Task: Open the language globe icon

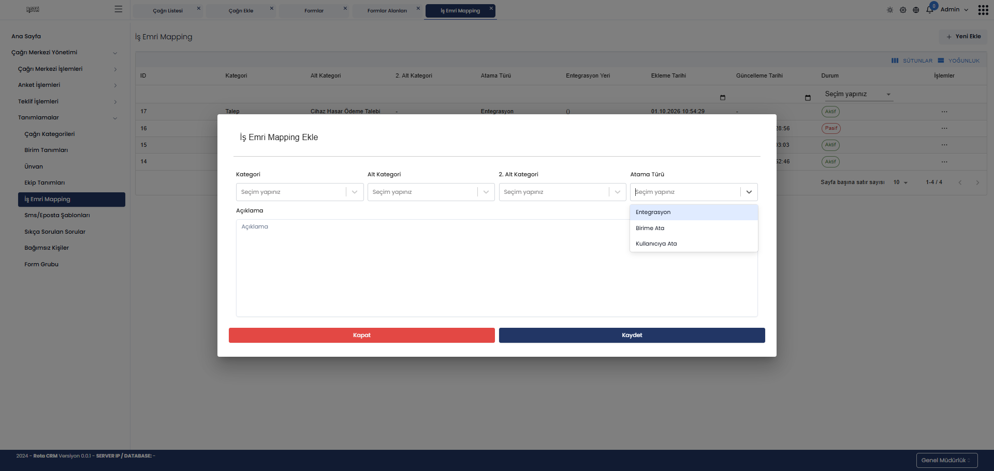Action: [916, 10]
